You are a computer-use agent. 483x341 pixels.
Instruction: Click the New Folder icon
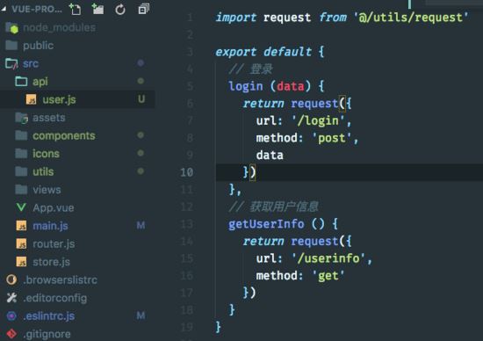tap(97, 10)
